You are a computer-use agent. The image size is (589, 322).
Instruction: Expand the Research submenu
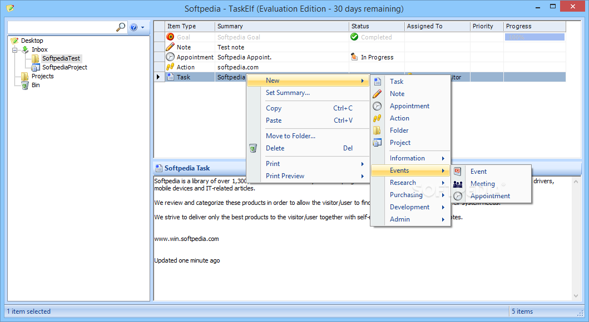pos(410,183)
